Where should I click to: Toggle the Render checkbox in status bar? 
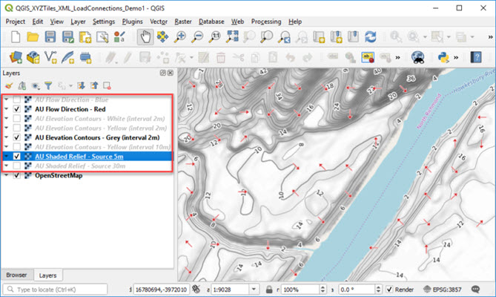[x=389, y=290]
